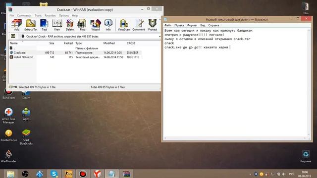This screenshot has height=178, width=317.
Task: Open Yandex browser from taskbar
Action: tap(97, 174)
